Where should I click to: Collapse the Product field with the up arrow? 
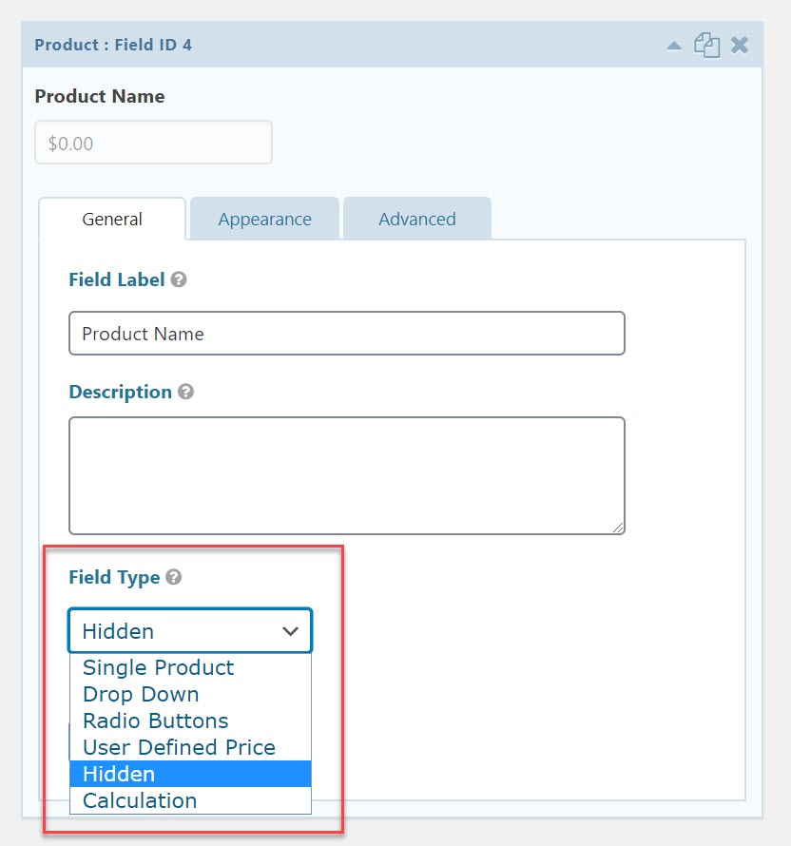pos(674,46)
